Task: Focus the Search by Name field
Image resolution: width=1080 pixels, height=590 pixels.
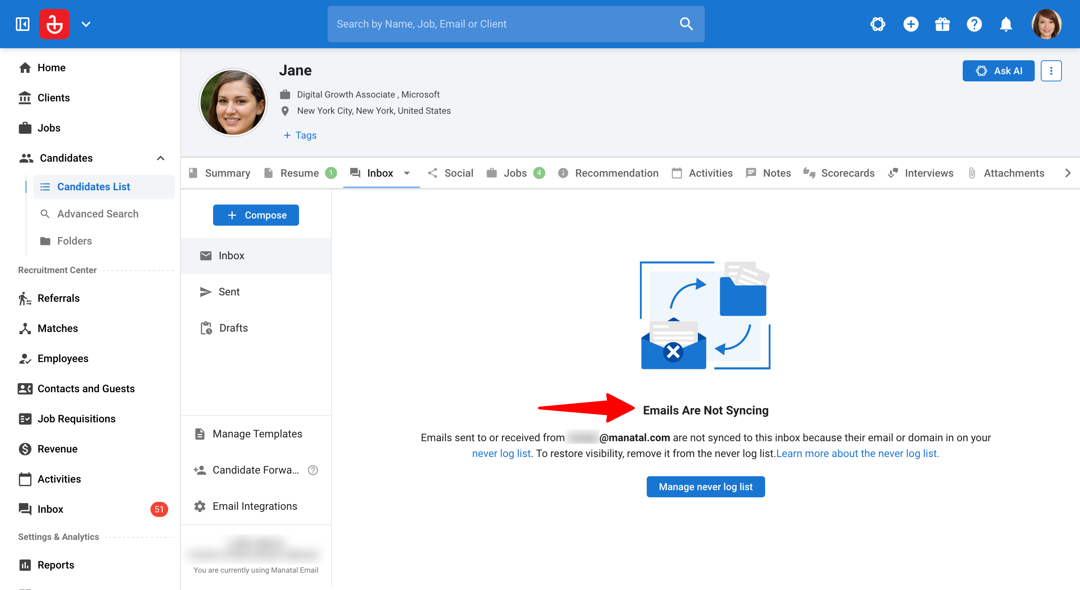Action: 503,24
